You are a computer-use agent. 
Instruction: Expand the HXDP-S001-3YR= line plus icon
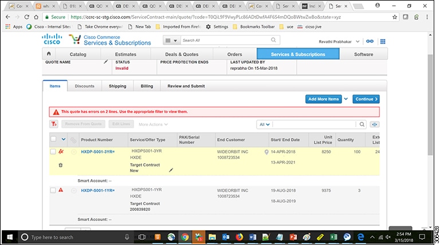click(x=74, y=152)
